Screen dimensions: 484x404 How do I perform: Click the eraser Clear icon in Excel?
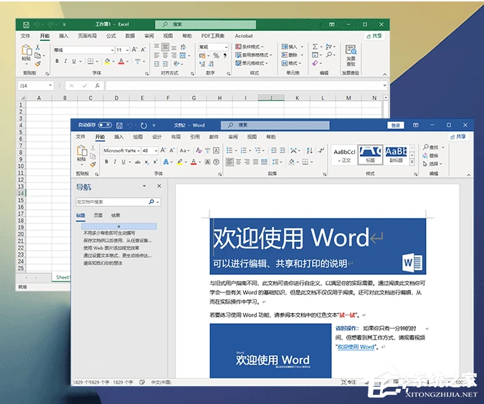(x=315, y=63)
